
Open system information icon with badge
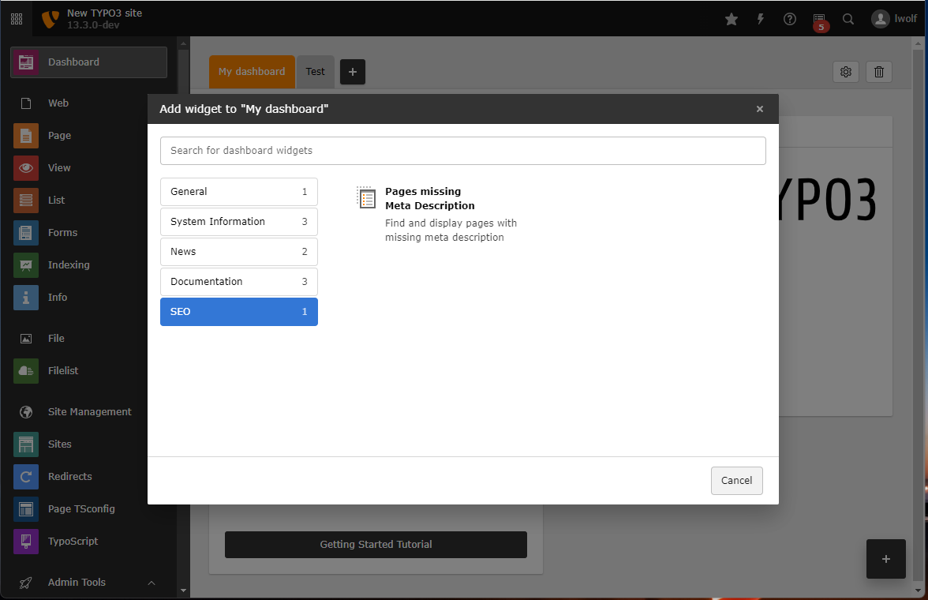(819, 20)
